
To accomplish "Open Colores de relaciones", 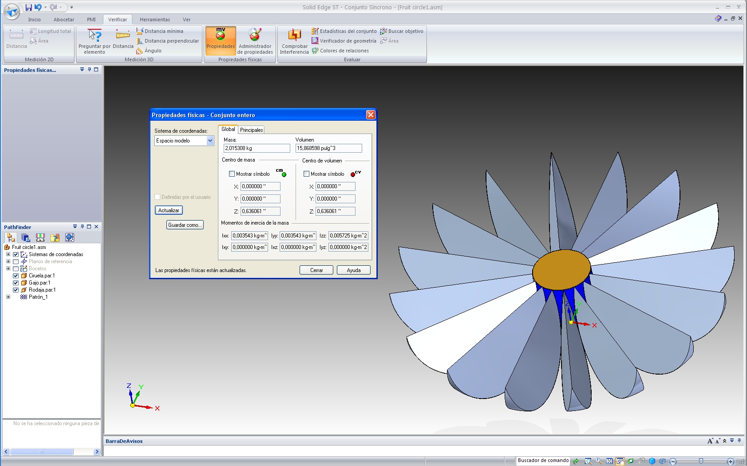I will click(340, 51).
